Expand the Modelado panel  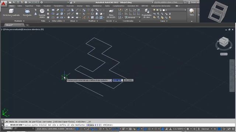[19, 21]
